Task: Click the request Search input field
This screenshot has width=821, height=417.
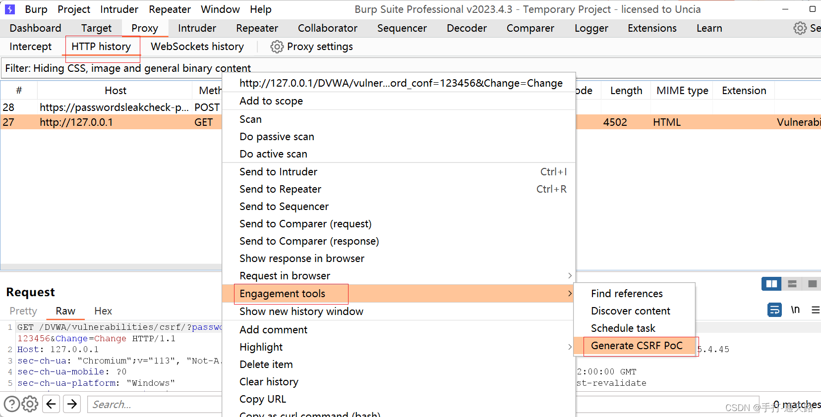Action: click(155, 404)
